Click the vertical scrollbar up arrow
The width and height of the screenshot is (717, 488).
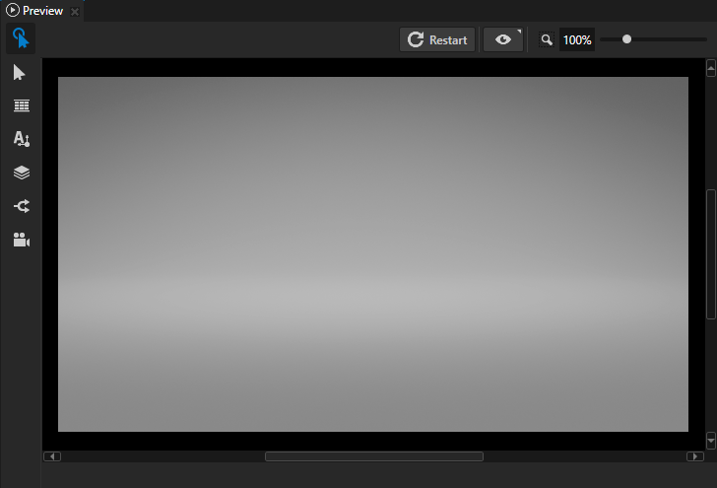(711, 68)
